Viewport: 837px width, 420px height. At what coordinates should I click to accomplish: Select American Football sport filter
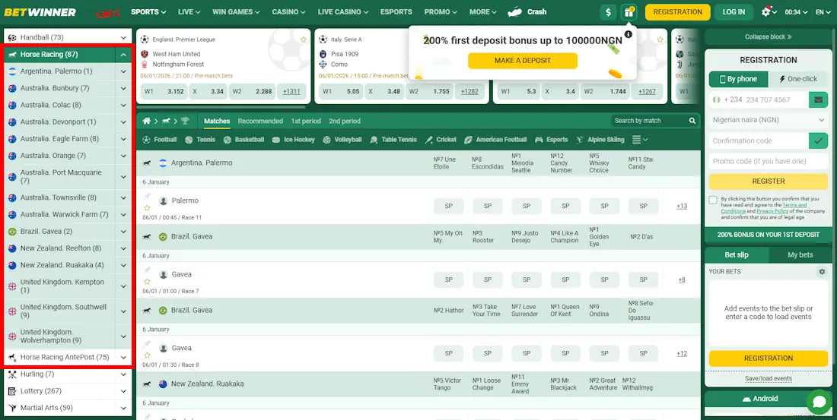pyautogui.click(x=496, y=140)
